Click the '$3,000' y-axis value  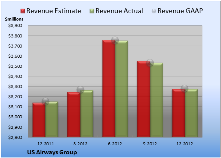pyautogui.click(x=15, y=117)
